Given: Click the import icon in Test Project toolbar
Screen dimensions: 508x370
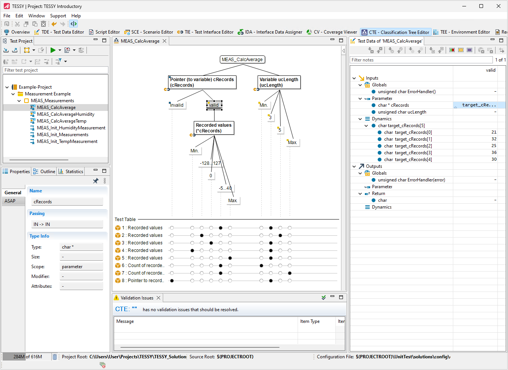Looking at the screenshot, I should [6, 50].
